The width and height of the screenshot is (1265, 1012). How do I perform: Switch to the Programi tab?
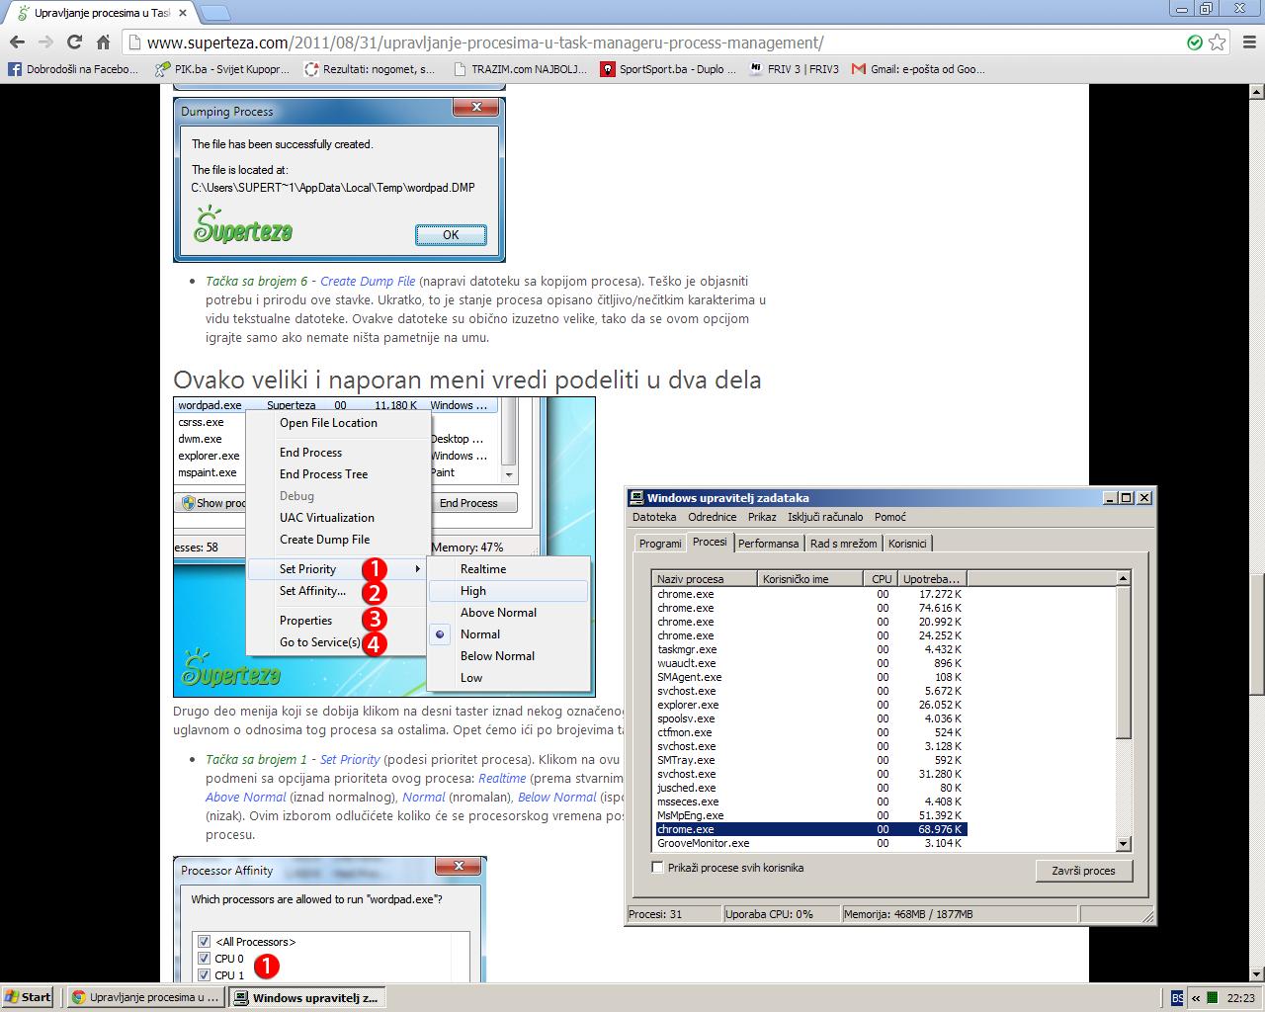tap(660, 544)
